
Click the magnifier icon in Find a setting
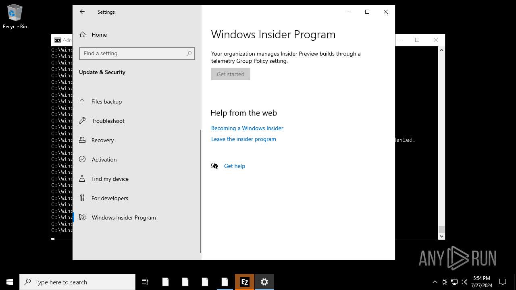click(189, 53)
